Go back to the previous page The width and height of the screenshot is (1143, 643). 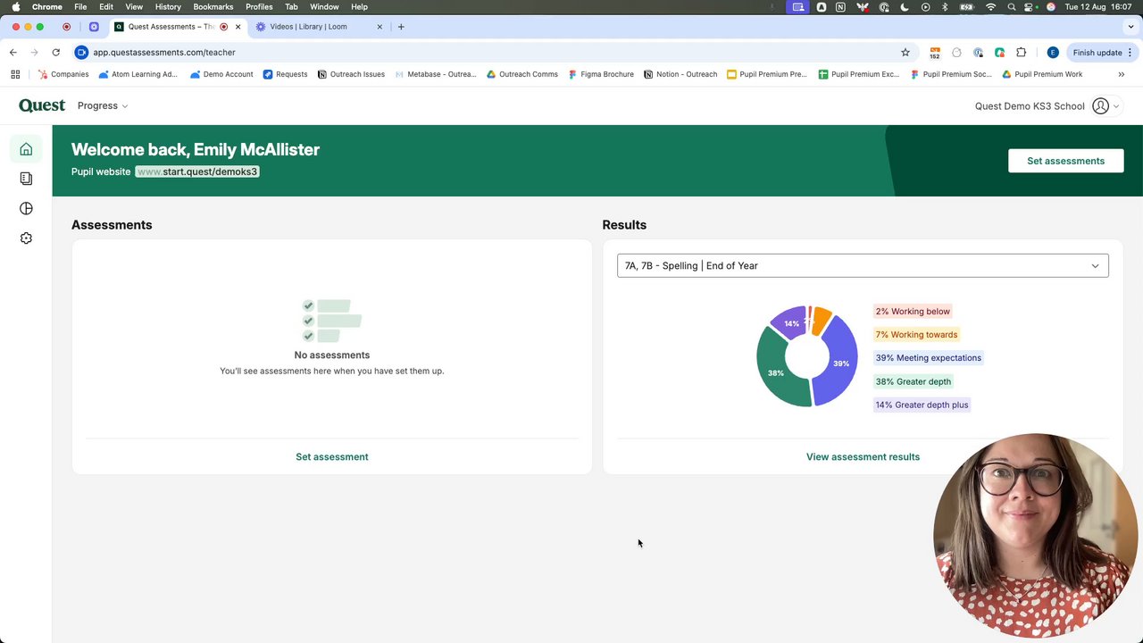tap(13, 53)
